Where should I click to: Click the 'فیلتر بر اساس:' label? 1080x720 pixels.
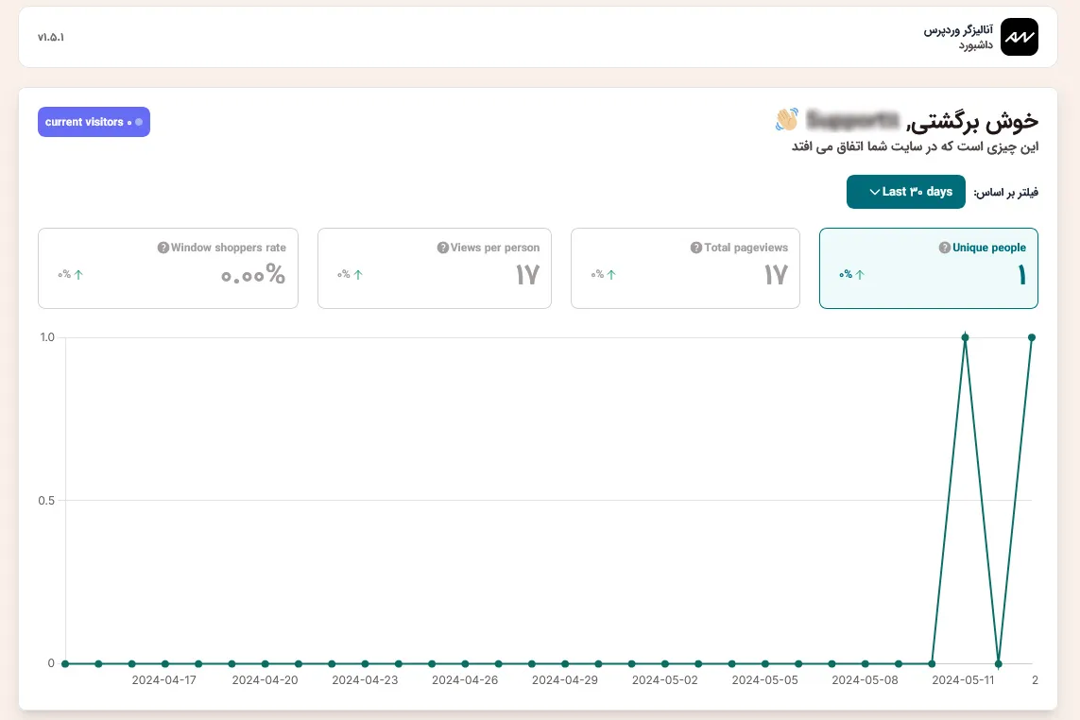coord(1005,192)
